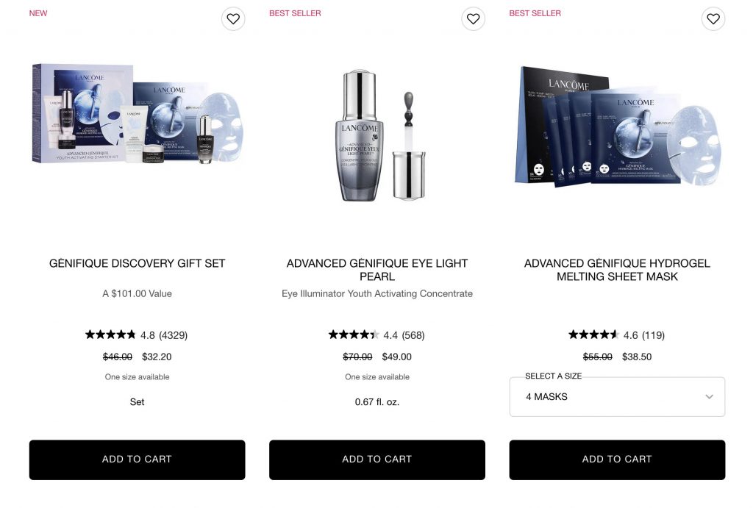The width and height of the screenshot is (753, 508).
Task: Add Advanced Génifique Eye Light Pearl to cart
Action: click(x=377, y=459)
